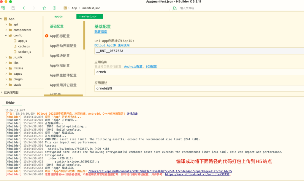
Task: Click the cache.js file icon
Action: pyautogui.click(x=15, y=46)
